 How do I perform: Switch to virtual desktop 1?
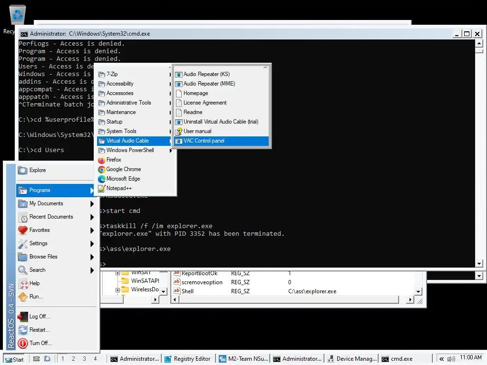[63, 359]
